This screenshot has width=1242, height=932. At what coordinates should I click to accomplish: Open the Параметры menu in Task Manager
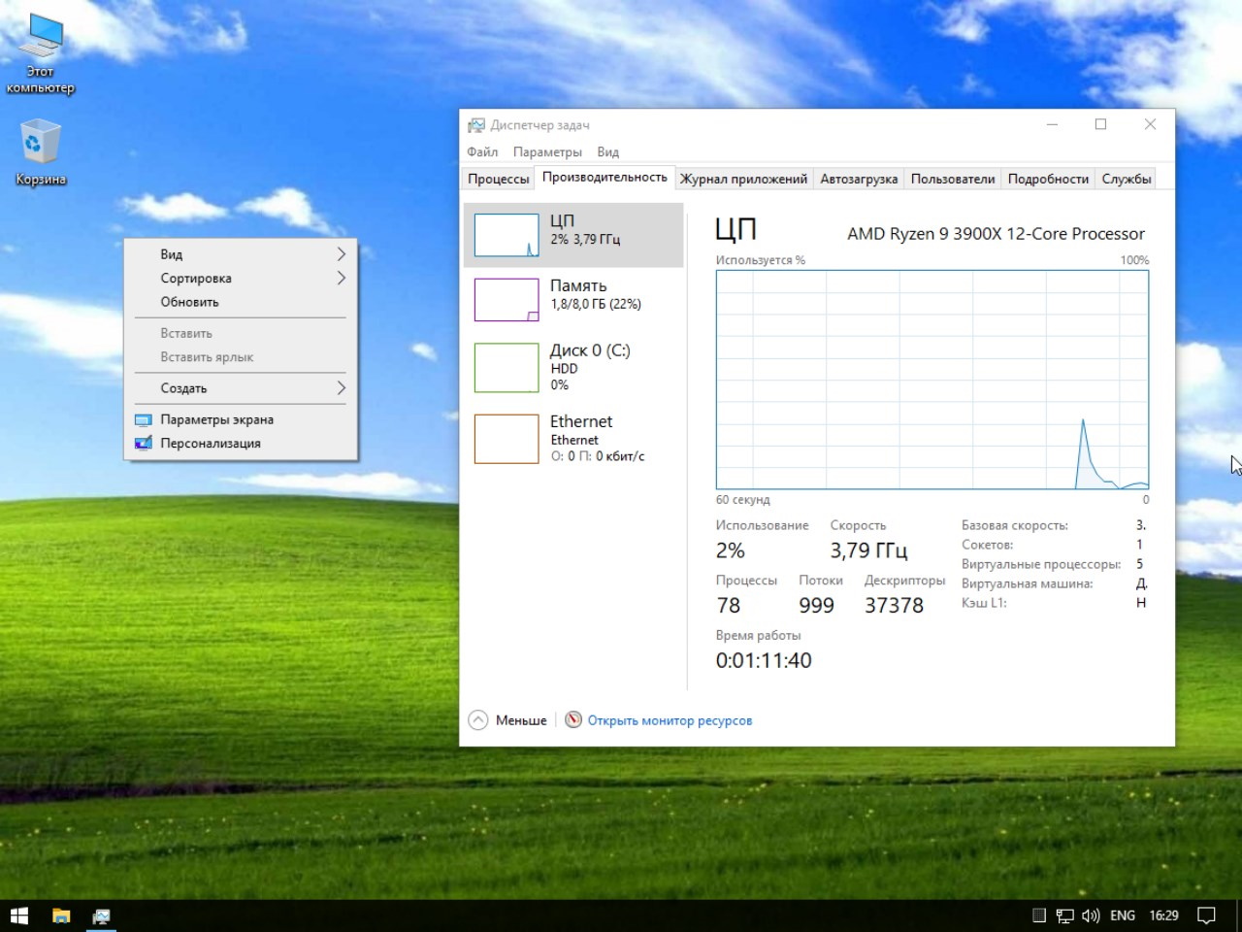(x=547, y=151)
